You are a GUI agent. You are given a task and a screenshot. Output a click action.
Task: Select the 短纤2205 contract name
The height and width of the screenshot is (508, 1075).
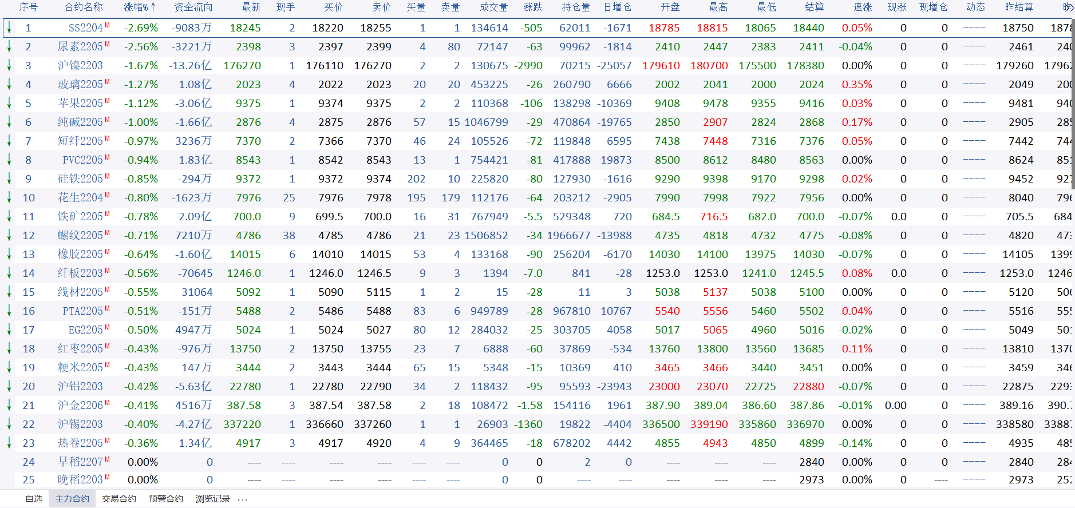pos(80,141)
